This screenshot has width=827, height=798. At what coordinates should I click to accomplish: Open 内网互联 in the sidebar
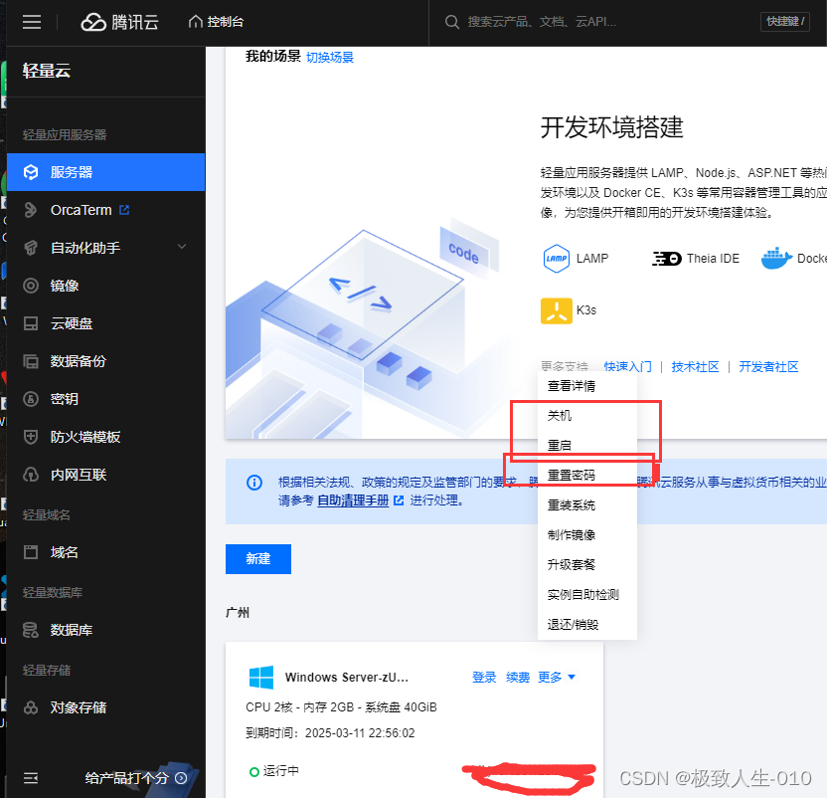[x=79, y=475]
